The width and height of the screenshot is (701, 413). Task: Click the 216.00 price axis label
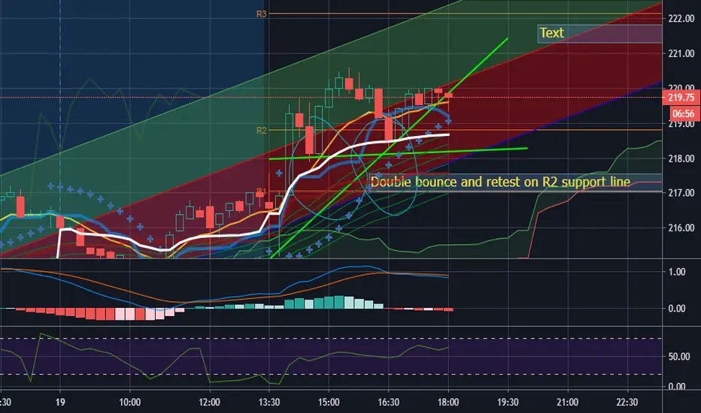click(x=681, y=228)
